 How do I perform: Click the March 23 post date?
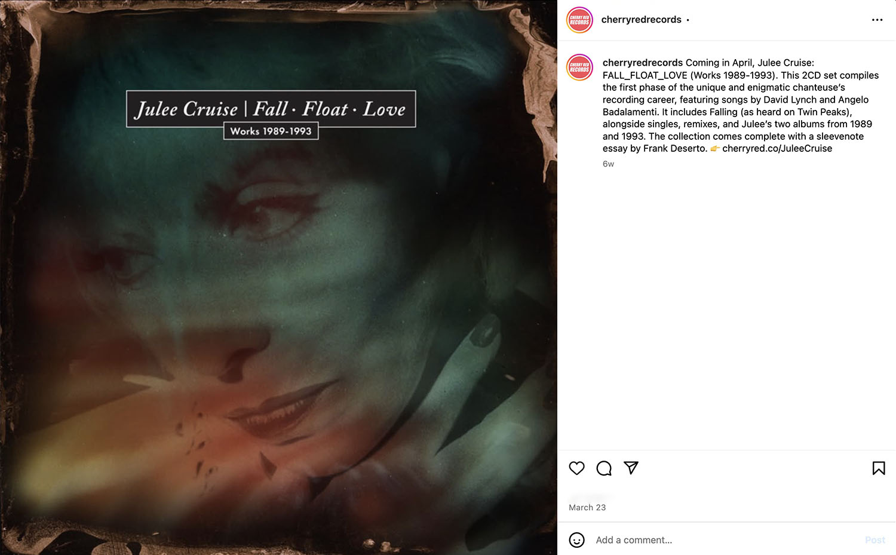587,507
